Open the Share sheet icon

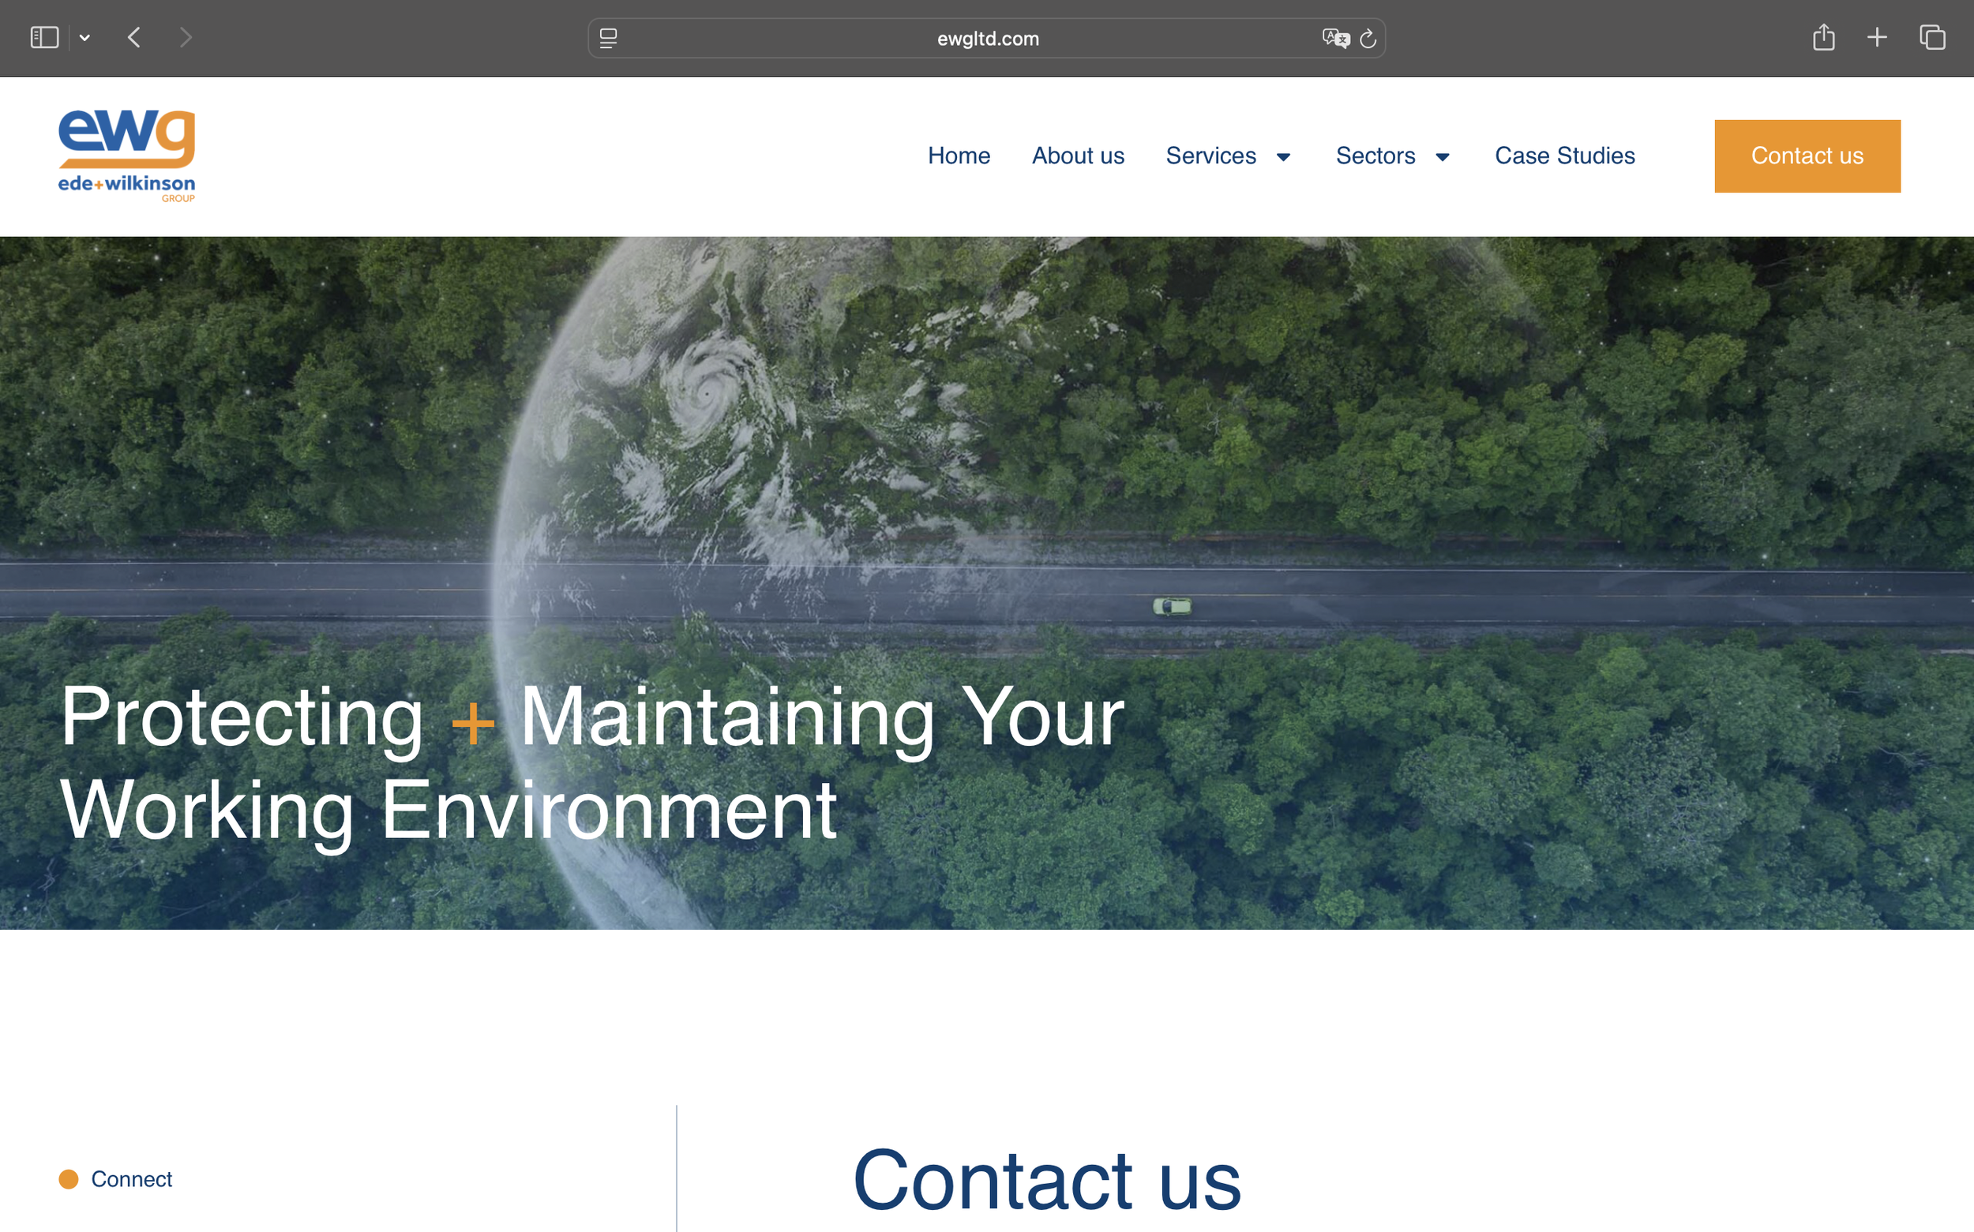click(x=1824, y=37)
